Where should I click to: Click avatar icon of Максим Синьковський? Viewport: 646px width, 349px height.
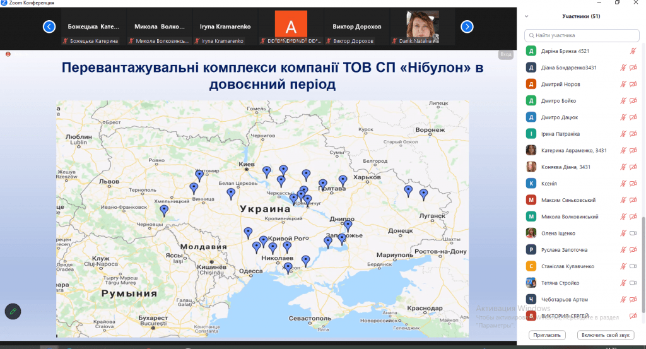(531, 200)
